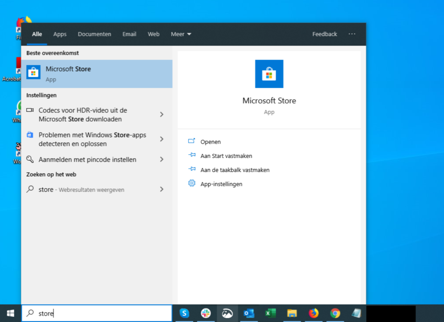Switch to the Documenten tab
The image size is (444, 322).
[x=94, y=34]
